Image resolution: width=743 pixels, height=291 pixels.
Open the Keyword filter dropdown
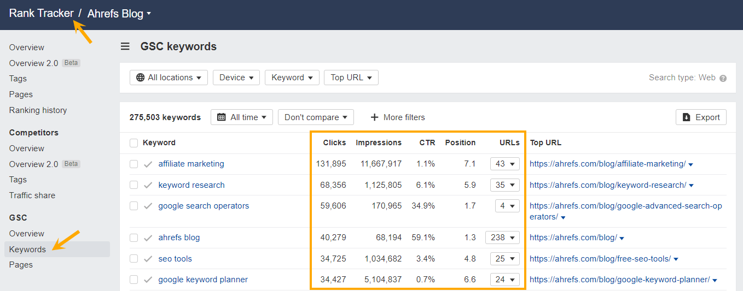tap(292, 78)
